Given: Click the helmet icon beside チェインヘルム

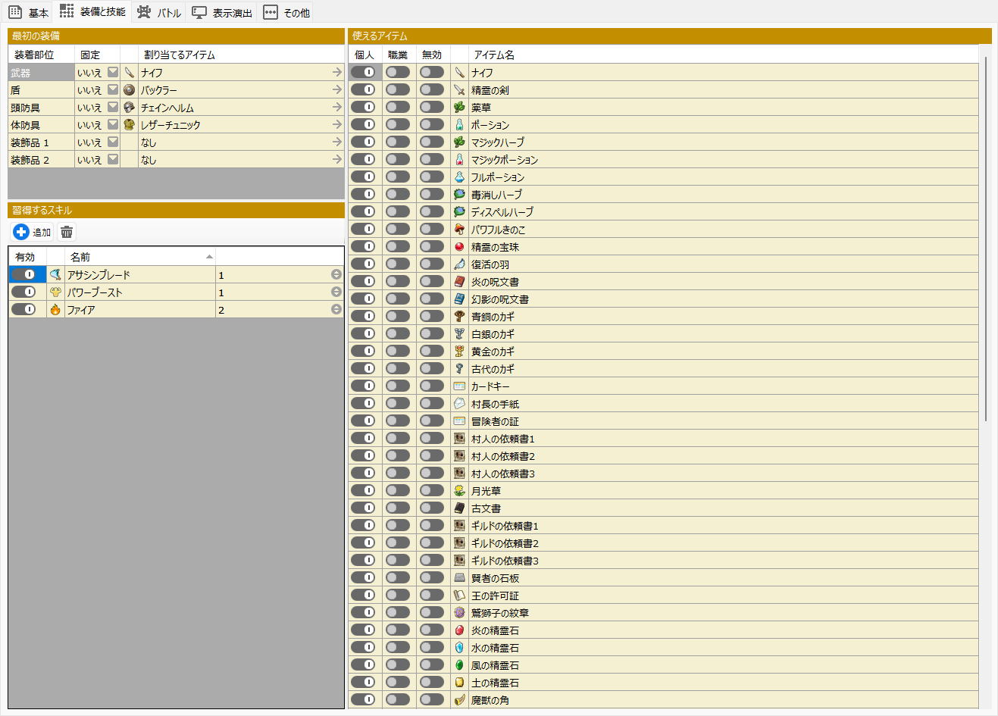Looking at the screenshot, I should point(130,108).
